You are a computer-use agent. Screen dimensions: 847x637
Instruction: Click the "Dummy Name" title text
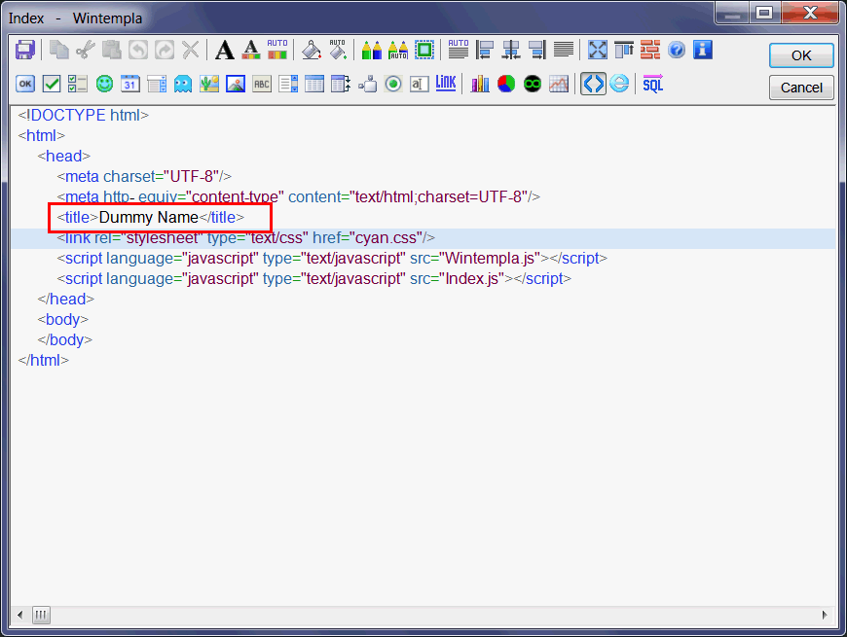149,218
